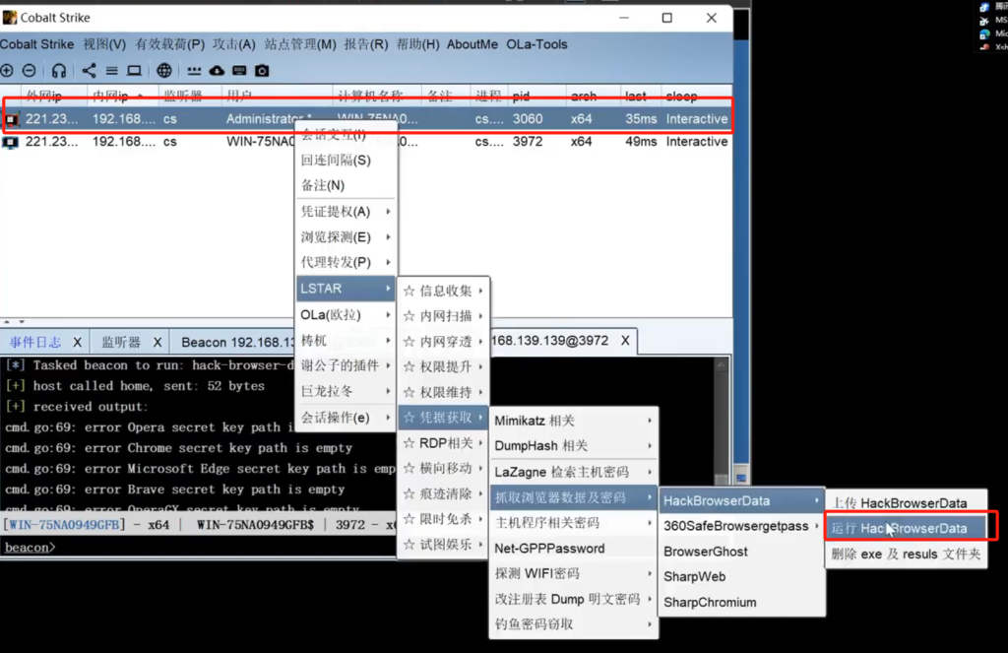Expand the 权限提升 submenu
The width and height of the screenshot is (1008, 653).
coord(444,366)
